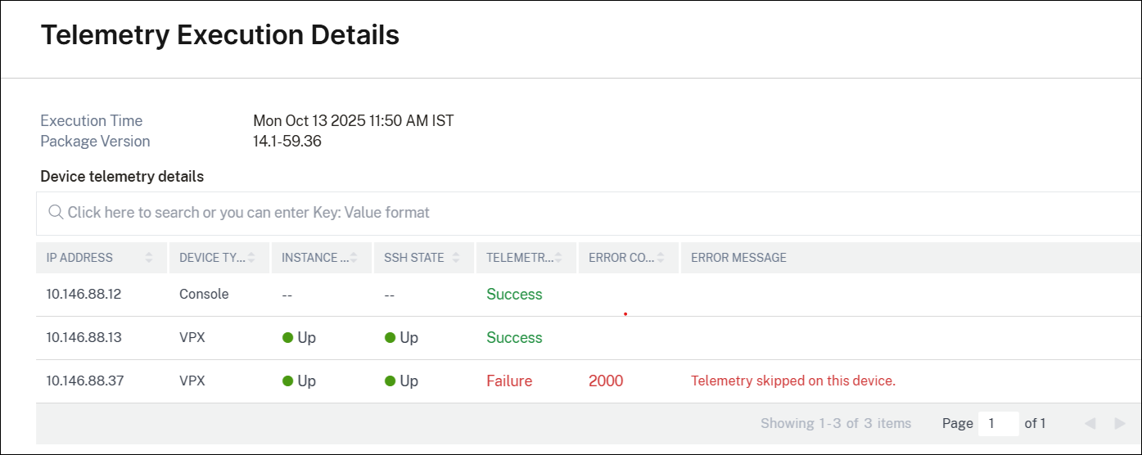Click the page number input box
This screenshot has height=455, width=1142.
997,424
